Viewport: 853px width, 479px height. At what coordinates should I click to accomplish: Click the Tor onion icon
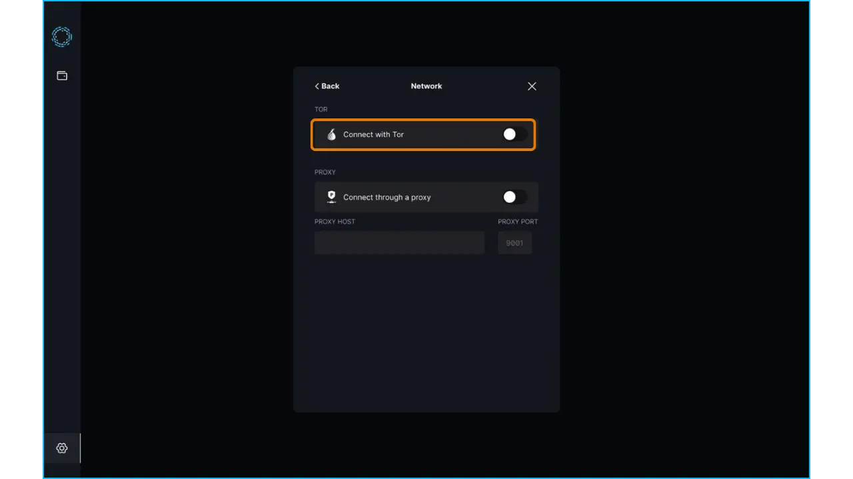[x=331, y=134]
